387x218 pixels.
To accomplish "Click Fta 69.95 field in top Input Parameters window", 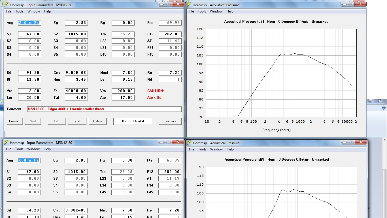I will coord(170,23).
